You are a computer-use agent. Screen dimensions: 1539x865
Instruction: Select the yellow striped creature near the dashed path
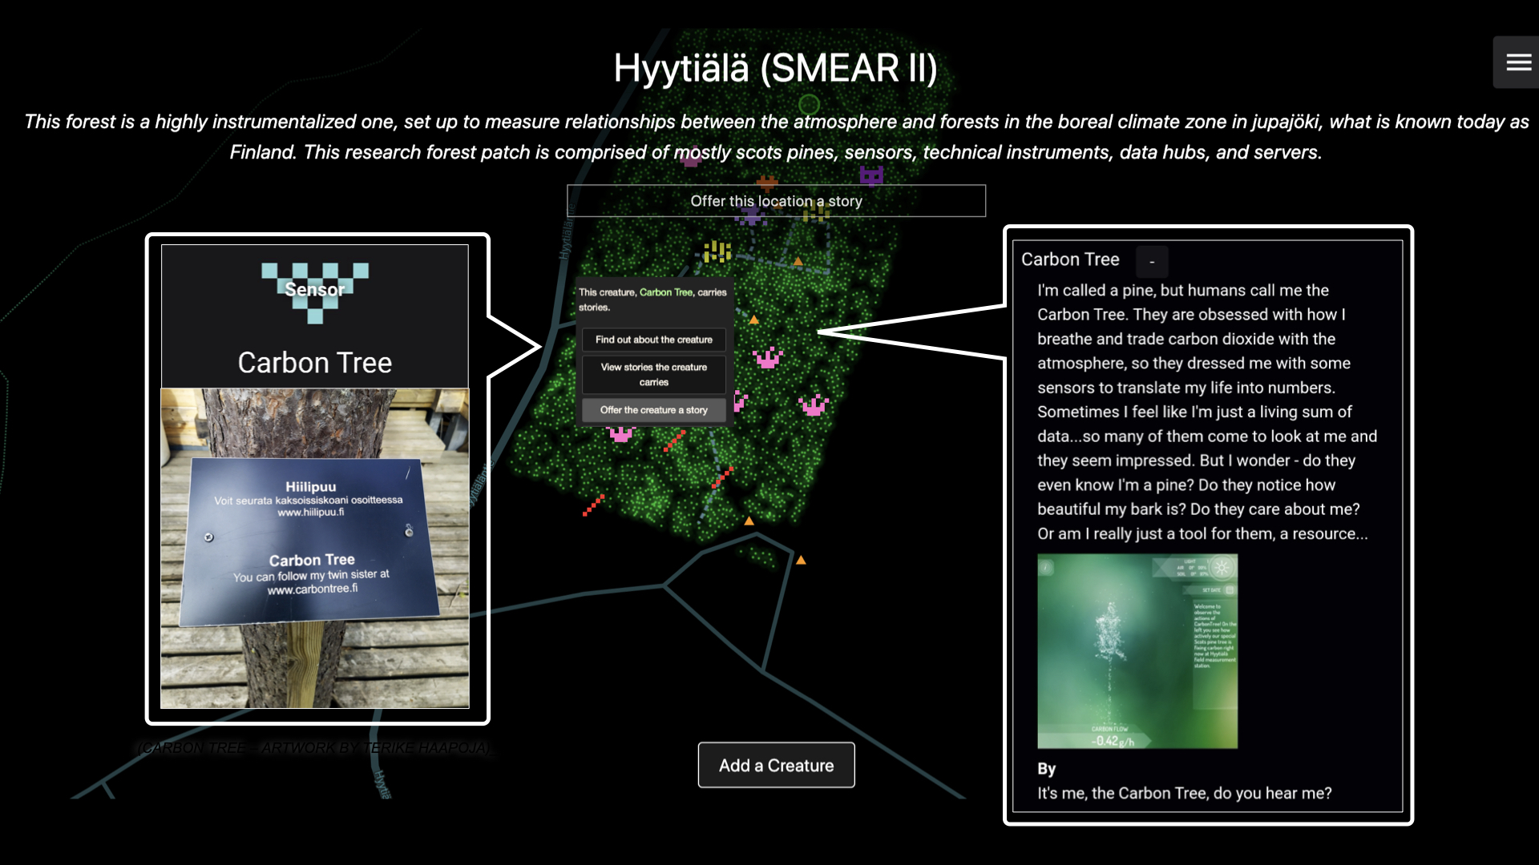(x=717, y=251)
